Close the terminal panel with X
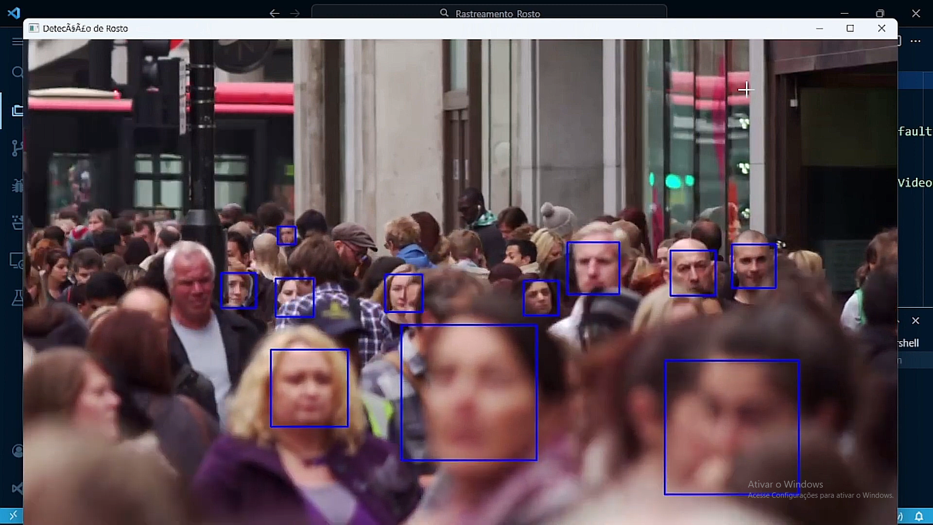933x525 pixels. pyautogui.click(x=916, y=321)
